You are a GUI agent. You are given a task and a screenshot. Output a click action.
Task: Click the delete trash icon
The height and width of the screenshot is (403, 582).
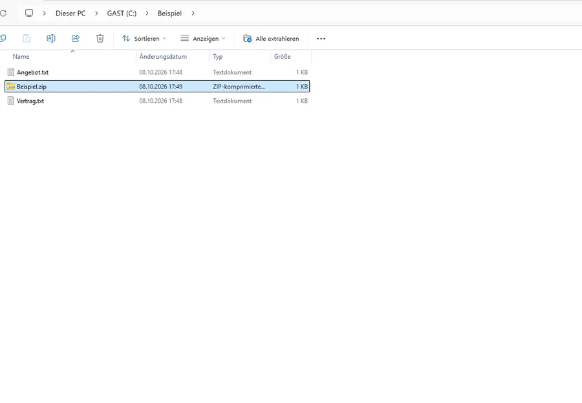coord(100,38)
